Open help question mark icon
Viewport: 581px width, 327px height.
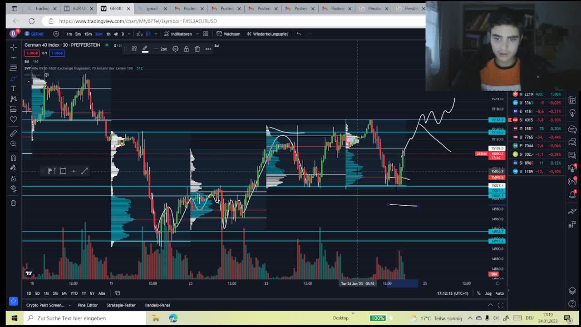[572, 303]
